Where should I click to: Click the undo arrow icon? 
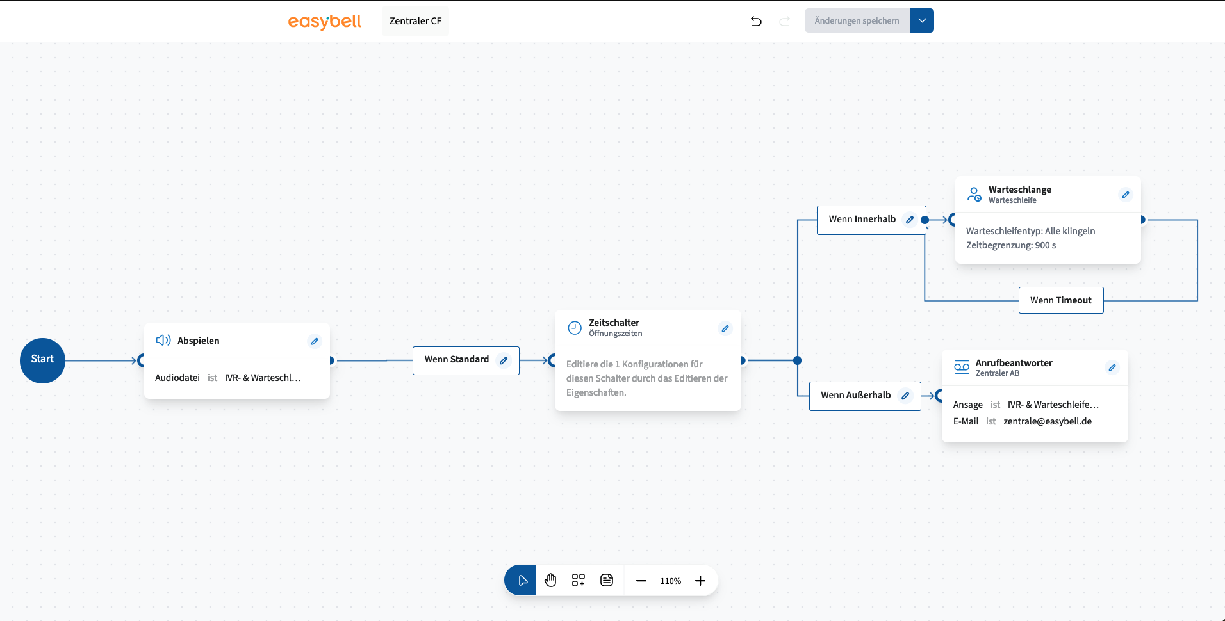coord(756,20)
